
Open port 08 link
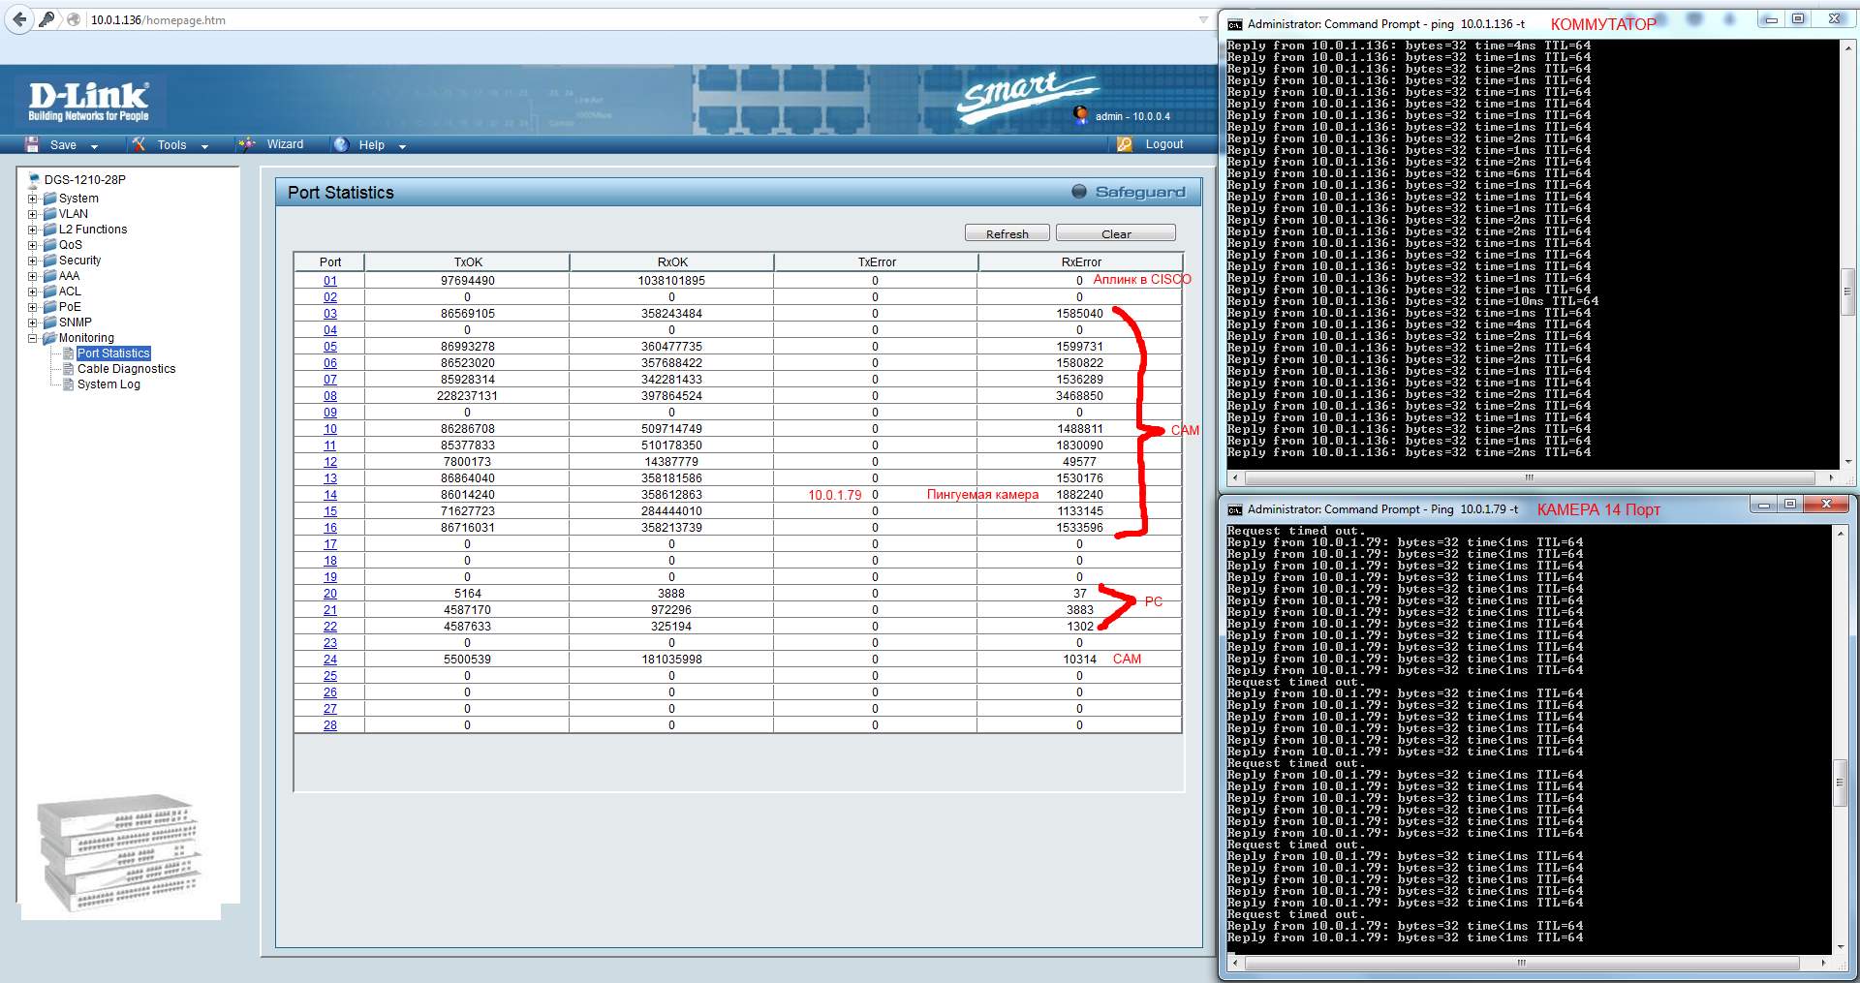tap(330, 396)
